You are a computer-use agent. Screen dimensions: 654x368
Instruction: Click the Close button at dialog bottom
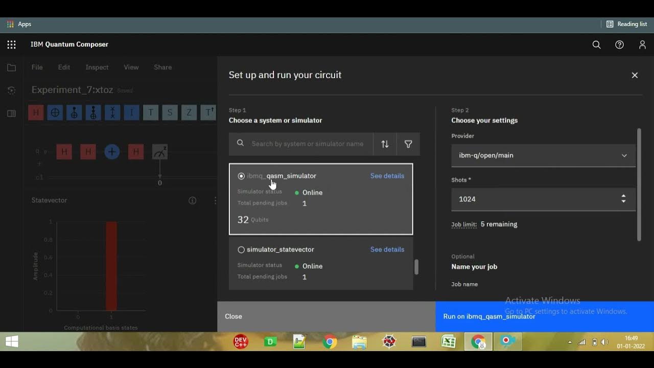click(x=326, y=316)
